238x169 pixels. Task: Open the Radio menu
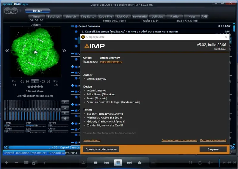coord(174,17)
